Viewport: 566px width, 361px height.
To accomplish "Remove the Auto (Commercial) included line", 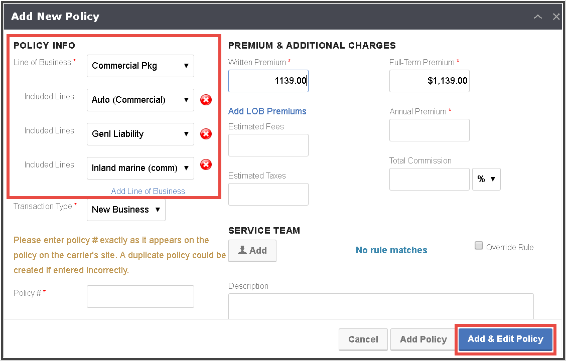I will (206, 100).
